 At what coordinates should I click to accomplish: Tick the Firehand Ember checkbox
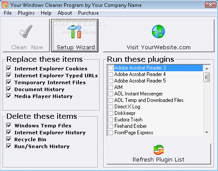point(111,126)
